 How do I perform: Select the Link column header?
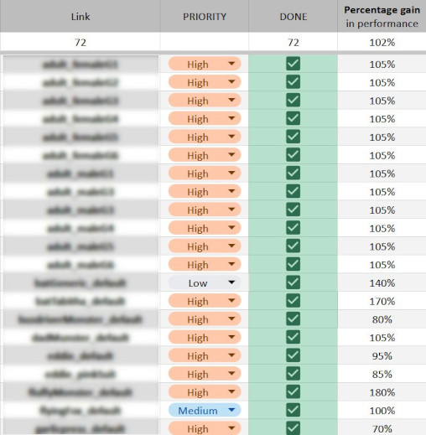81,16
